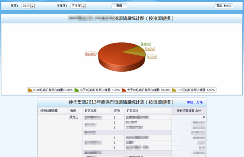Image resolution: width=244 pixels, height=157 pixels.
Task: Click the 保有资源储量 合计 column header
Action: 189,111
